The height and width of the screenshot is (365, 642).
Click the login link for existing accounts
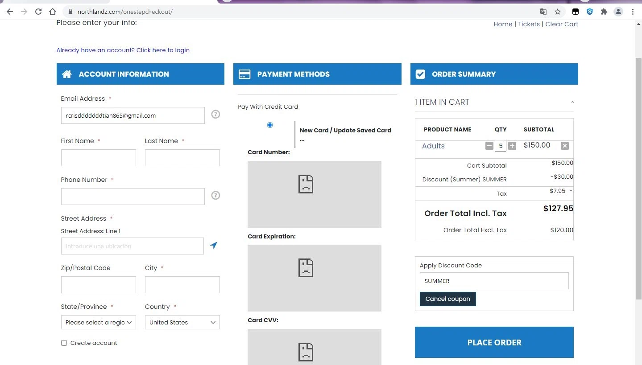123,50
